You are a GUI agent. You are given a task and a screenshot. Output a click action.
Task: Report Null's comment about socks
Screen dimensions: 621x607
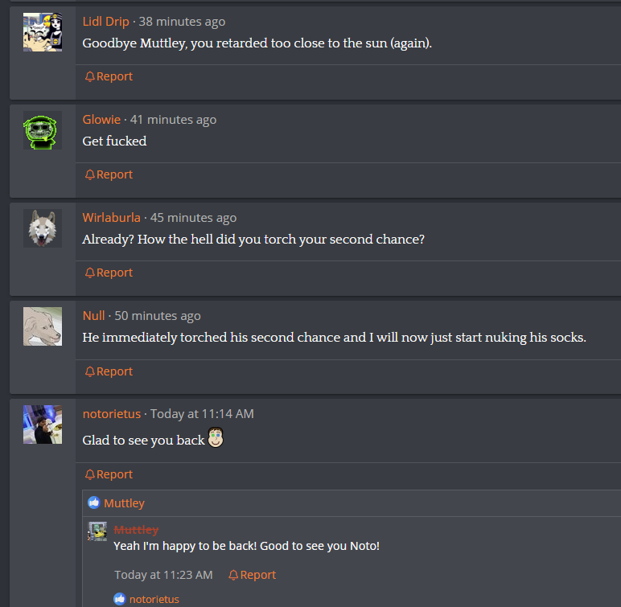coord(109,371)
